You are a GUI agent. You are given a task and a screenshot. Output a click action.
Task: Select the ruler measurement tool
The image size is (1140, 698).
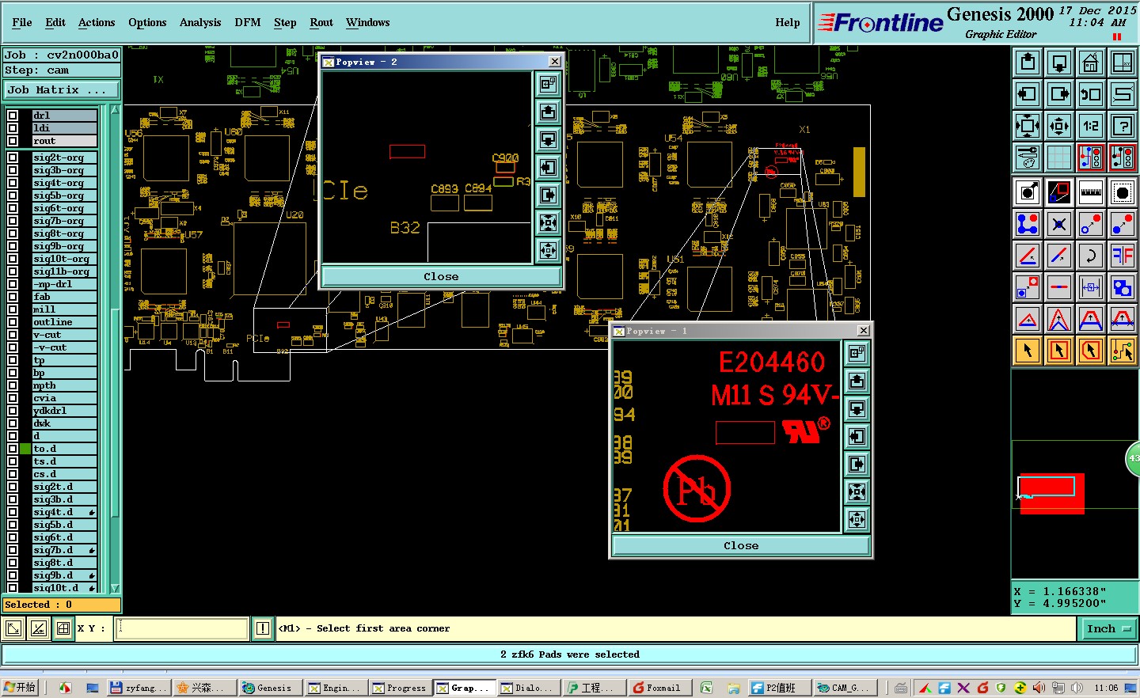[x=1091, y=192]
